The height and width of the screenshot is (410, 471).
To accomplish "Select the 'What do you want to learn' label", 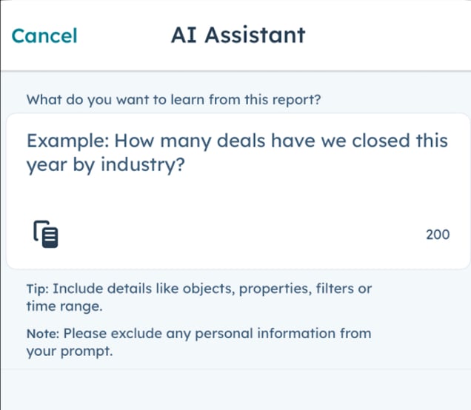I will point(173,99).
